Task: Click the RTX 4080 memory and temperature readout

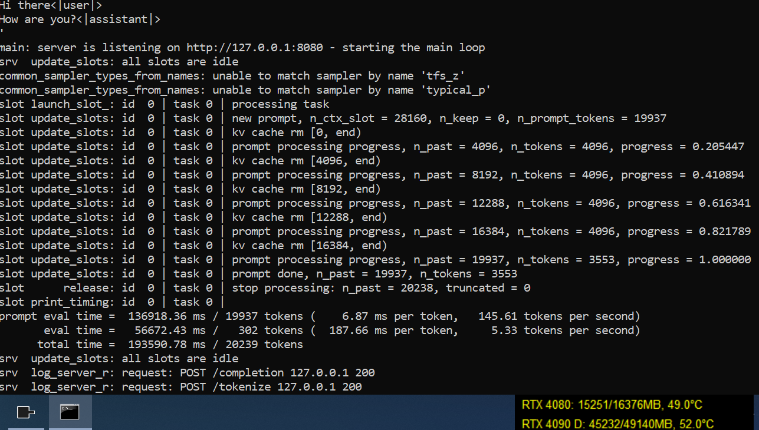Action: coord(612,405)
